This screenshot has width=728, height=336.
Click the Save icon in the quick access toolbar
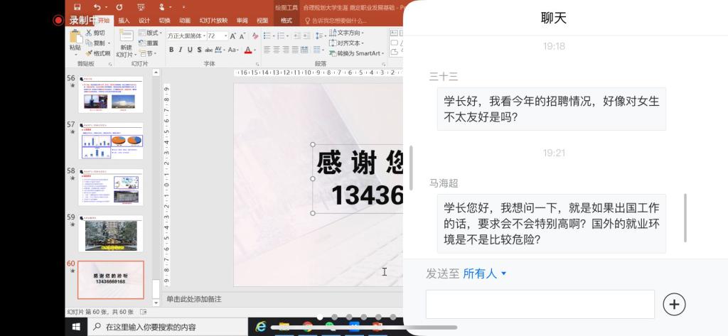pyautogui.click(x=77, y=7)
